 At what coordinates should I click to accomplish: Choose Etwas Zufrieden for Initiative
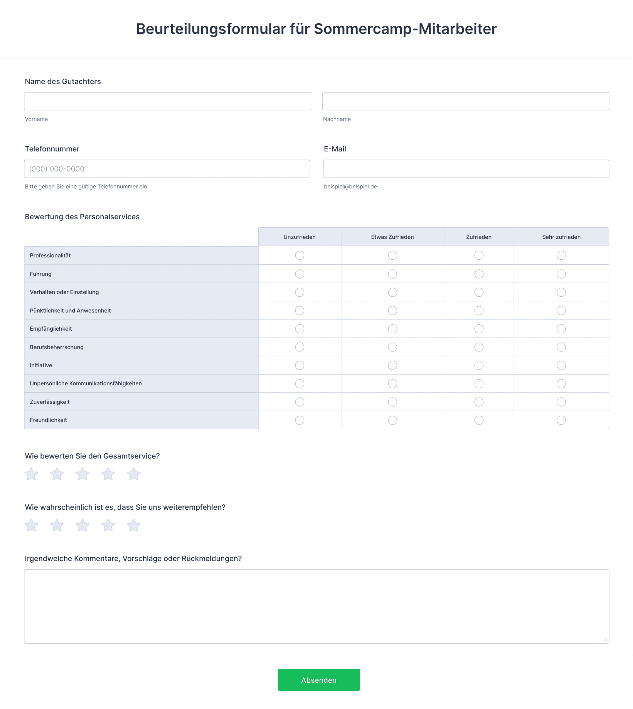tap(392, 365)
